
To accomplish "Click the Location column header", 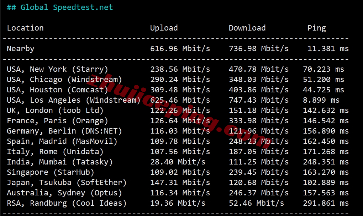I will [x=25, y=28].
